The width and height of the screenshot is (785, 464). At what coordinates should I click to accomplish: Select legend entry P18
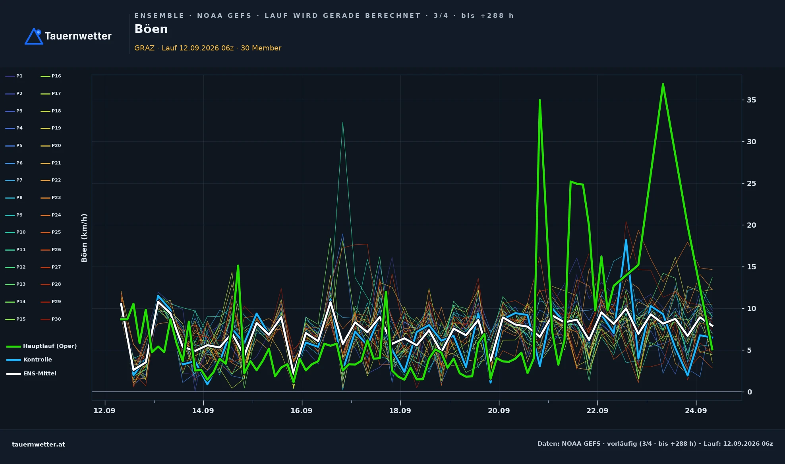click(51, 111)
